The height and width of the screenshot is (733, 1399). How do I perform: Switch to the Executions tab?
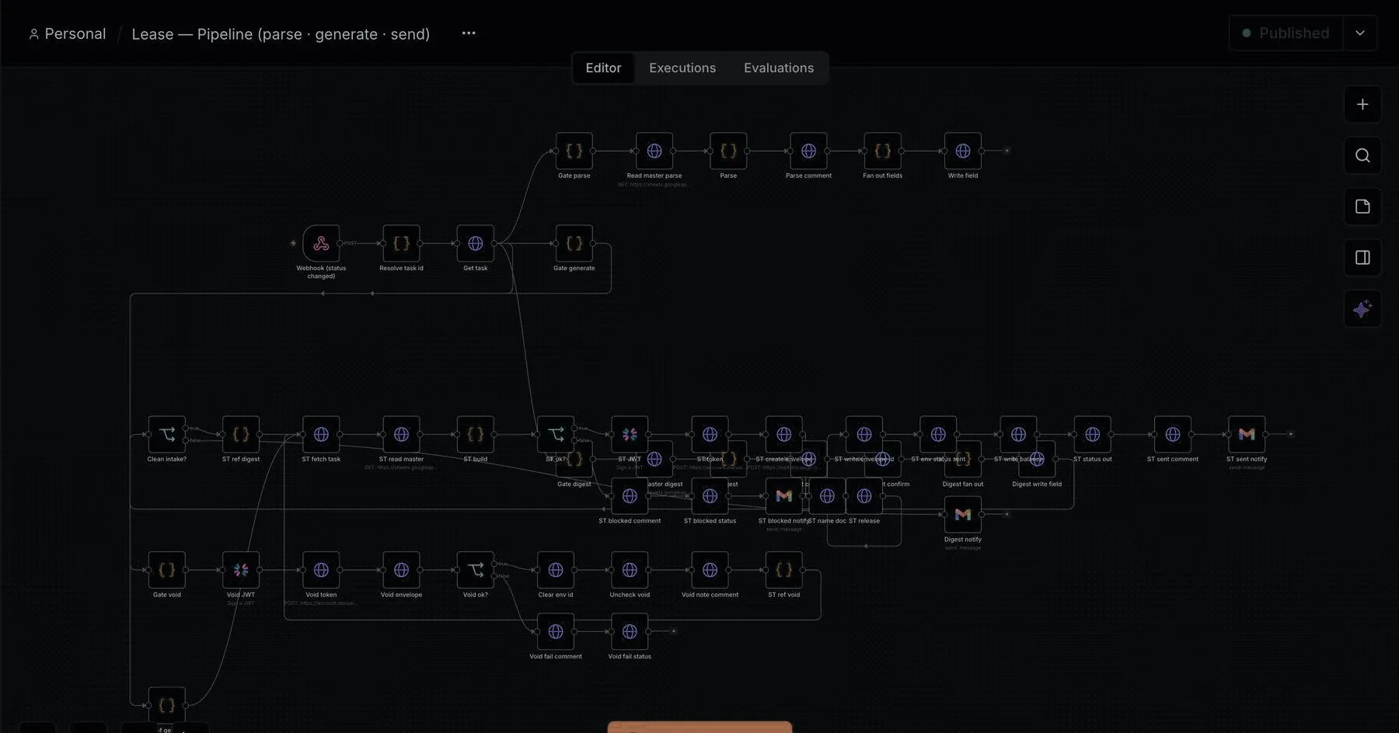[682, 68]
